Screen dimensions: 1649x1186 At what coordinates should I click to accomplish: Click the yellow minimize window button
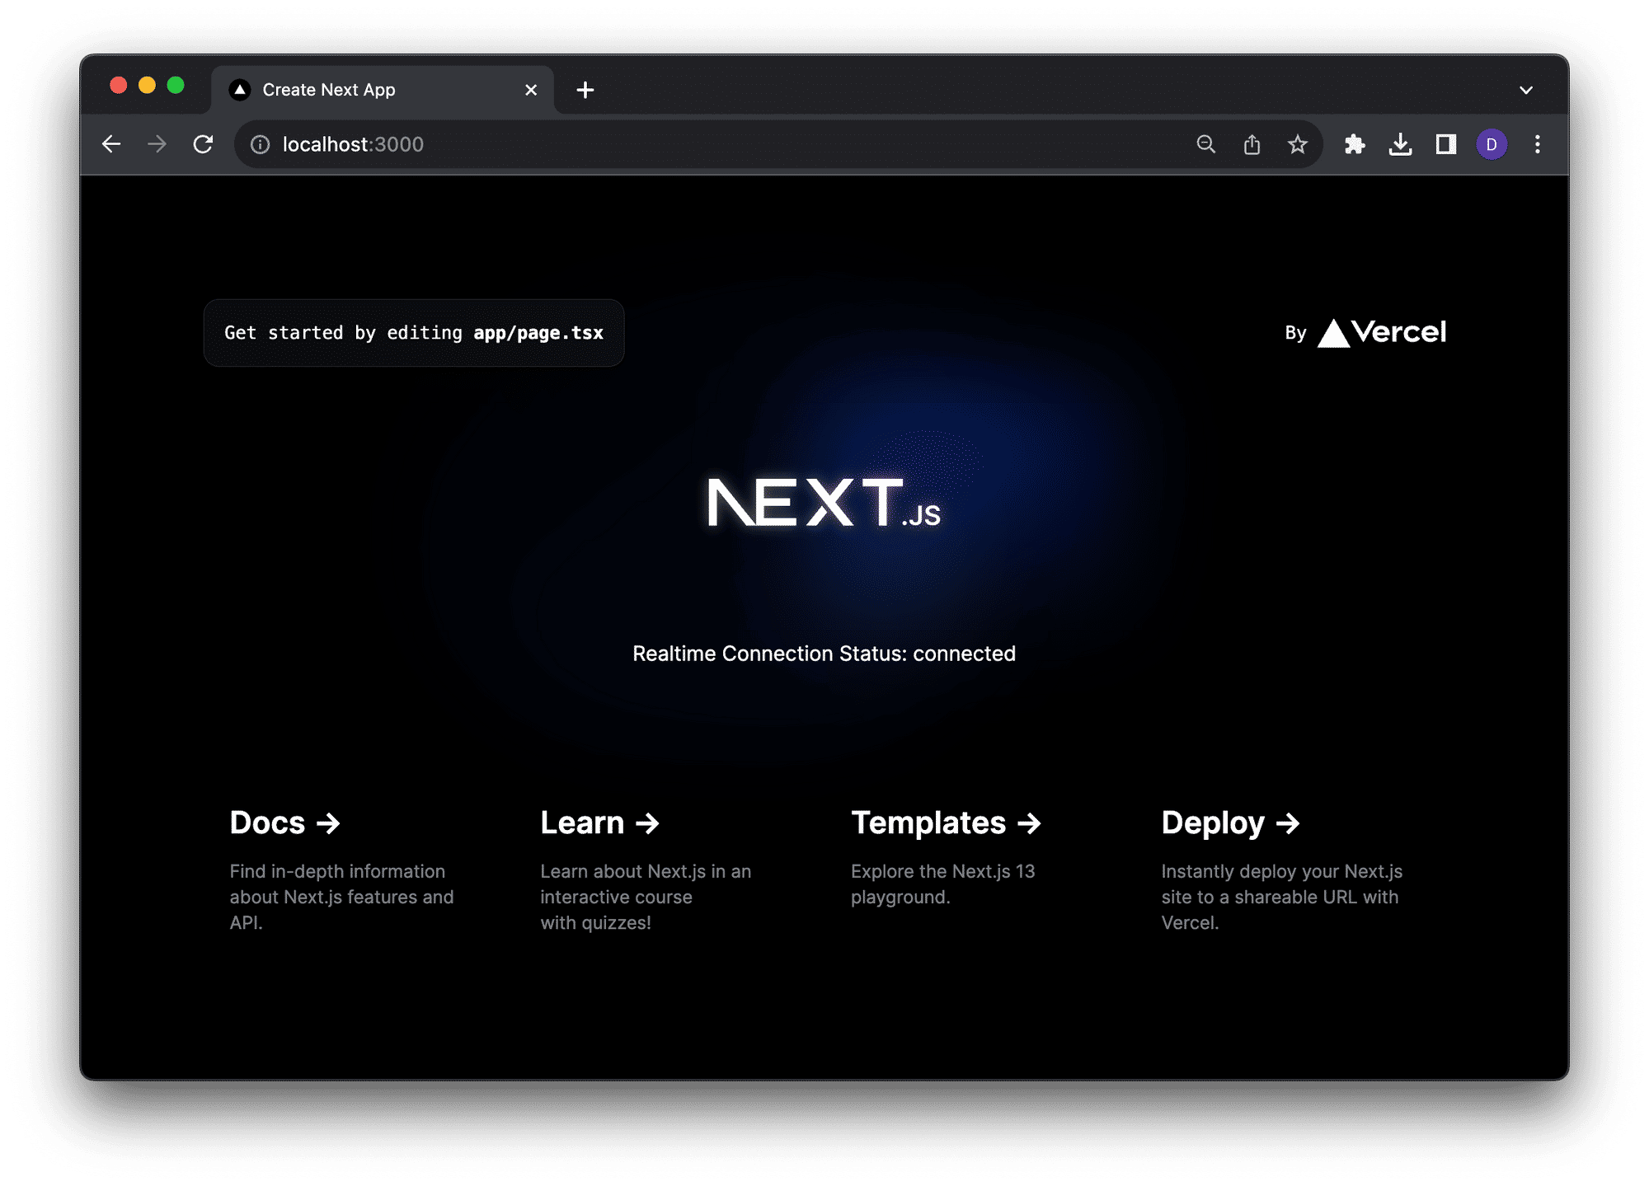pyautogui.click(x=147, y=86)
